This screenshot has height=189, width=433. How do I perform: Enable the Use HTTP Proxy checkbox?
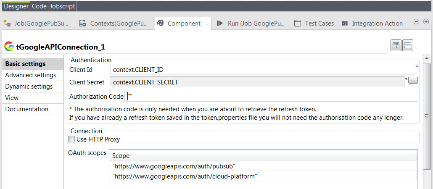pyautogui.click(x=71, y=139)
